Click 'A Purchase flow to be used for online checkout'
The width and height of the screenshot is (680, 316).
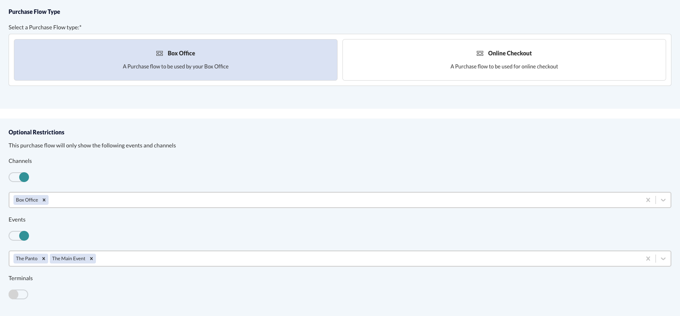click(504, 66)
